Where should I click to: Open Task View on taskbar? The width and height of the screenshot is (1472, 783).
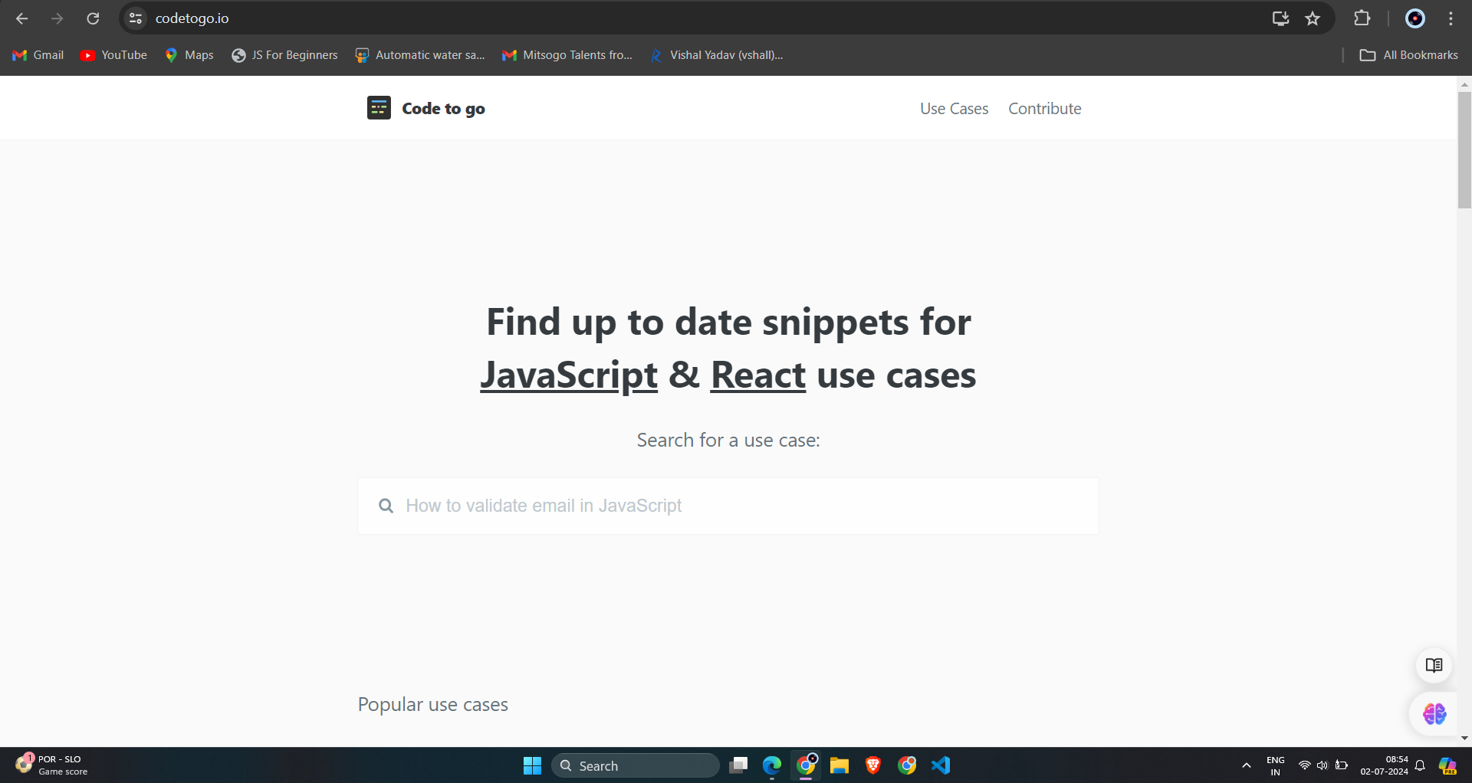tap(738, 765)
